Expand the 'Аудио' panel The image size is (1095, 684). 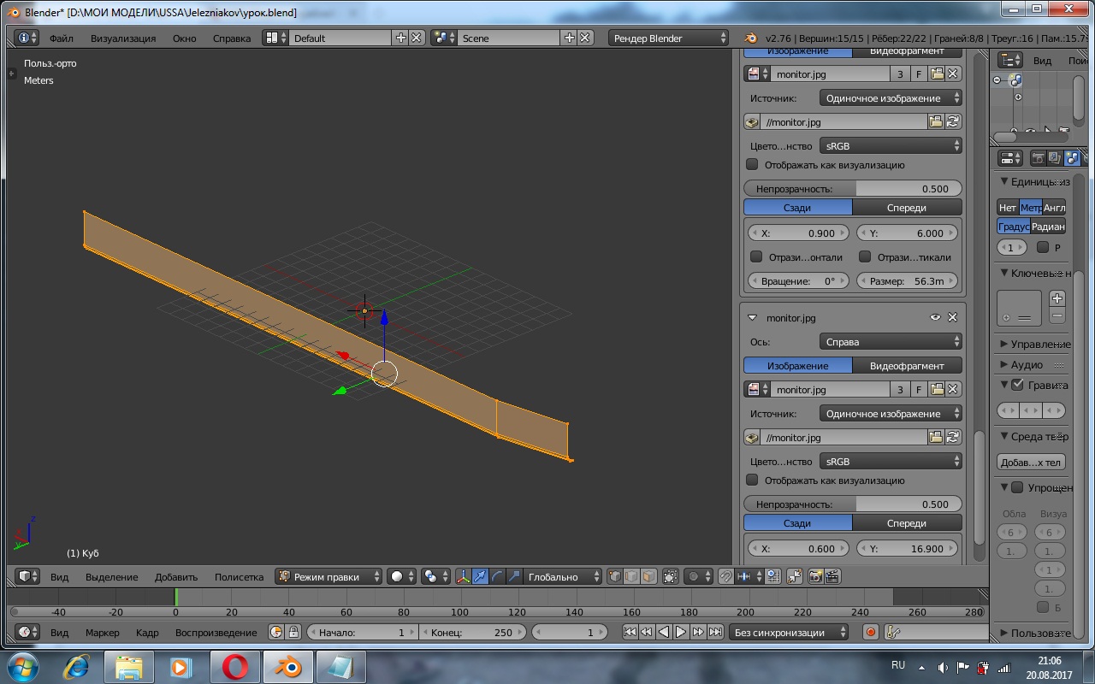pyautogui.click(x=1027, y=365)
